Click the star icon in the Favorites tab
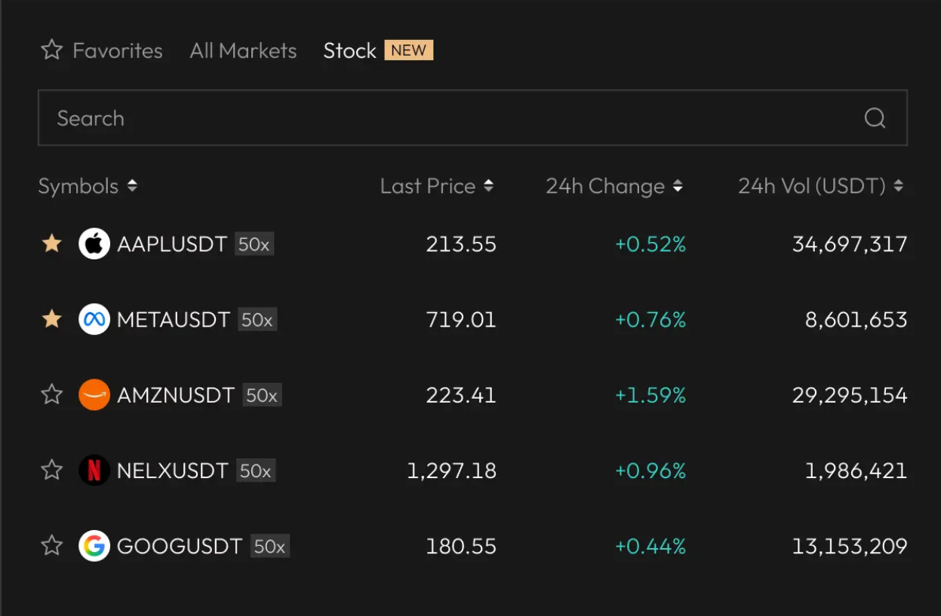This screenshot has height=616, width=941. coord(51,50)
